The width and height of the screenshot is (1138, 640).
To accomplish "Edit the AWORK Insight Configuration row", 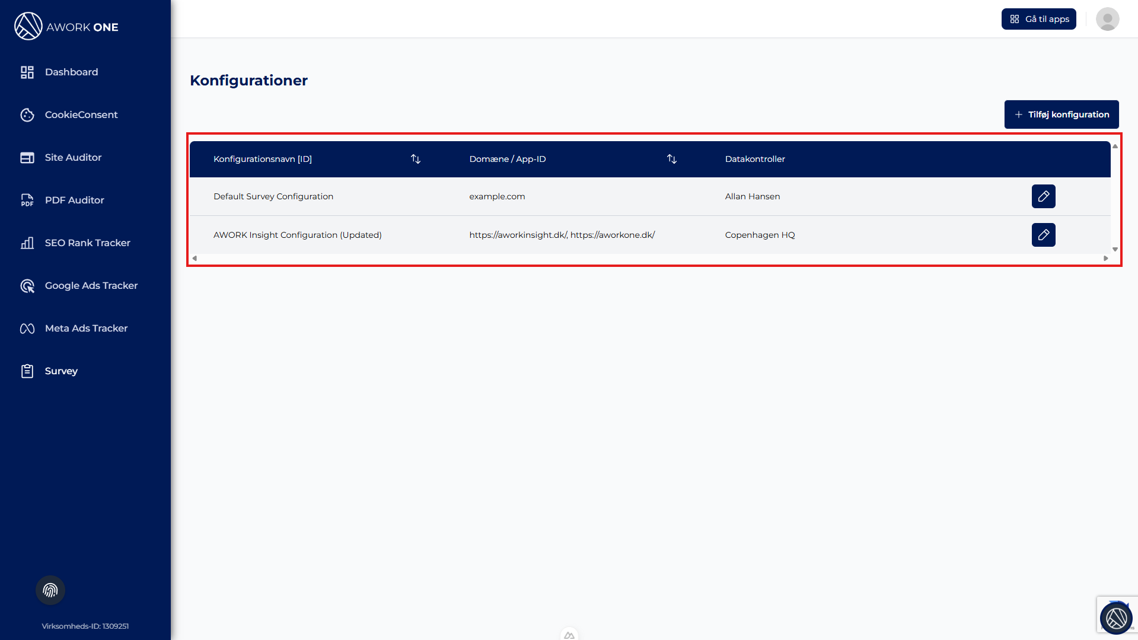I will pos(1043,235).
